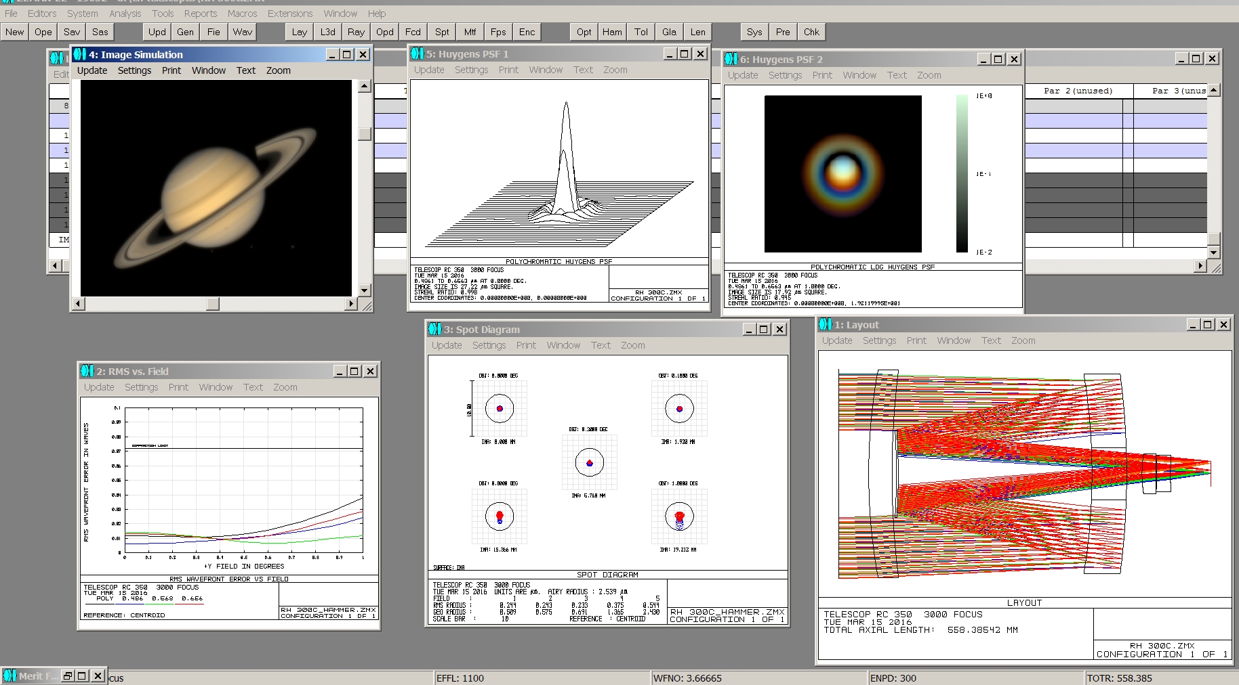The image size is (1239, 685).
Task: Click scroll-left arrow in Image Simulation window
Action: tap(78, 304)
